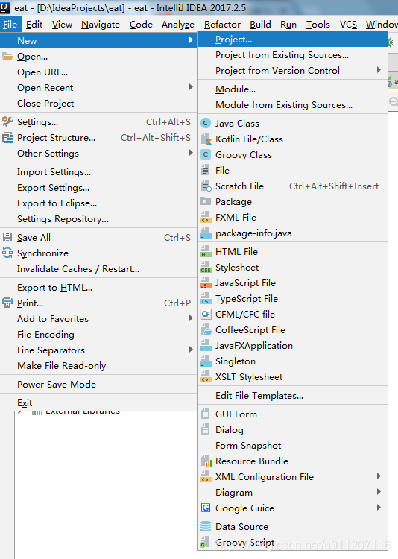Screen dimensions: 398x559
Task: Expand the XML Configuration File submenu arrow
Action: [x=379, y=476]
